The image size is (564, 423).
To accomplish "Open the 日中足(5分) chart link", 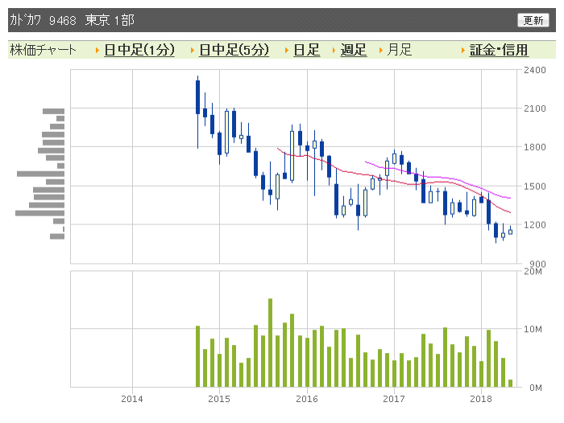I will point(234,50).
